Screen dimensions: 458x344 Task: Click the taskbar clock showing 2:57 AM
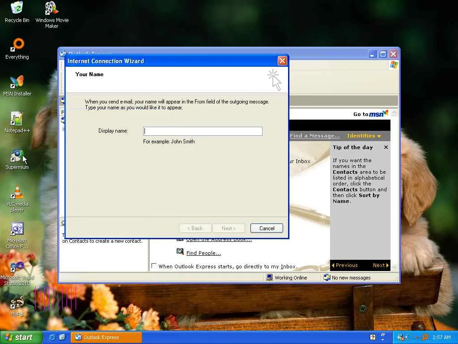pos(441,337)
